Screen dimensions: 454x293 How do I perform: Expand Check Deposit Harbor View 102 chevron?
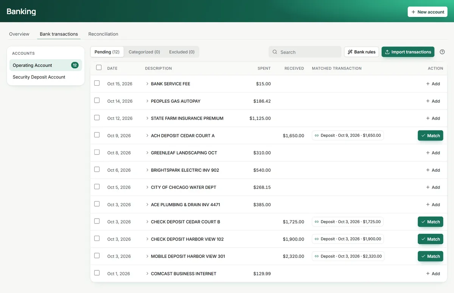(x=147, y=239)
